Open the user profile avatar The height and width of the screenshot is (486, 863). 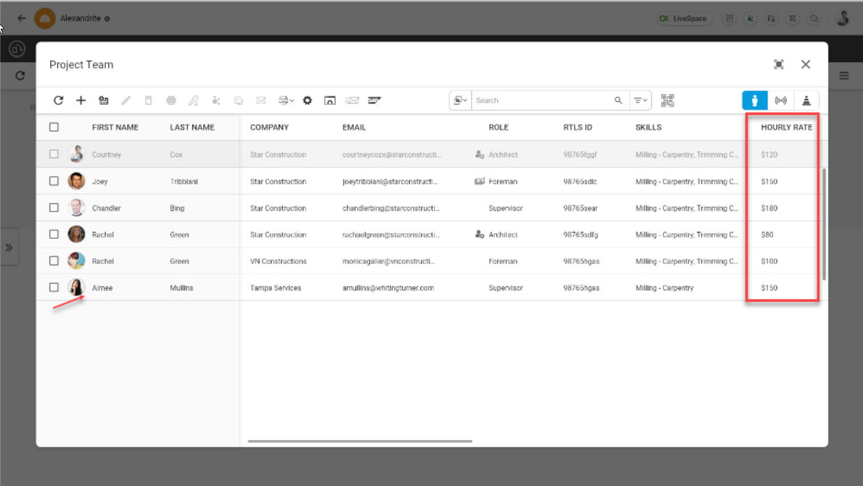tap(843, 18)
